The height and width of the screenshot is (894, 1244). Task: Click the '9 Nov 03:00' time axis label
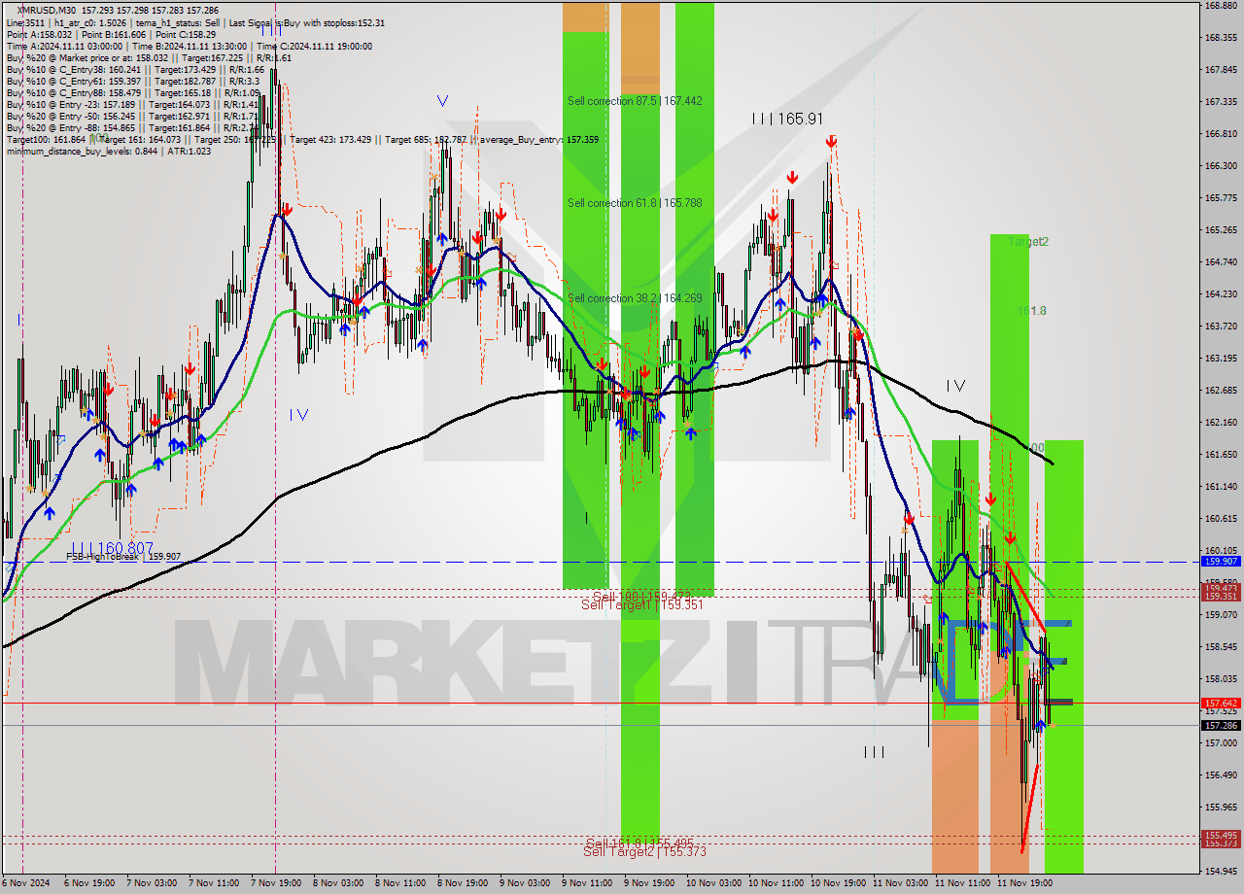click(x=525, y=883)
